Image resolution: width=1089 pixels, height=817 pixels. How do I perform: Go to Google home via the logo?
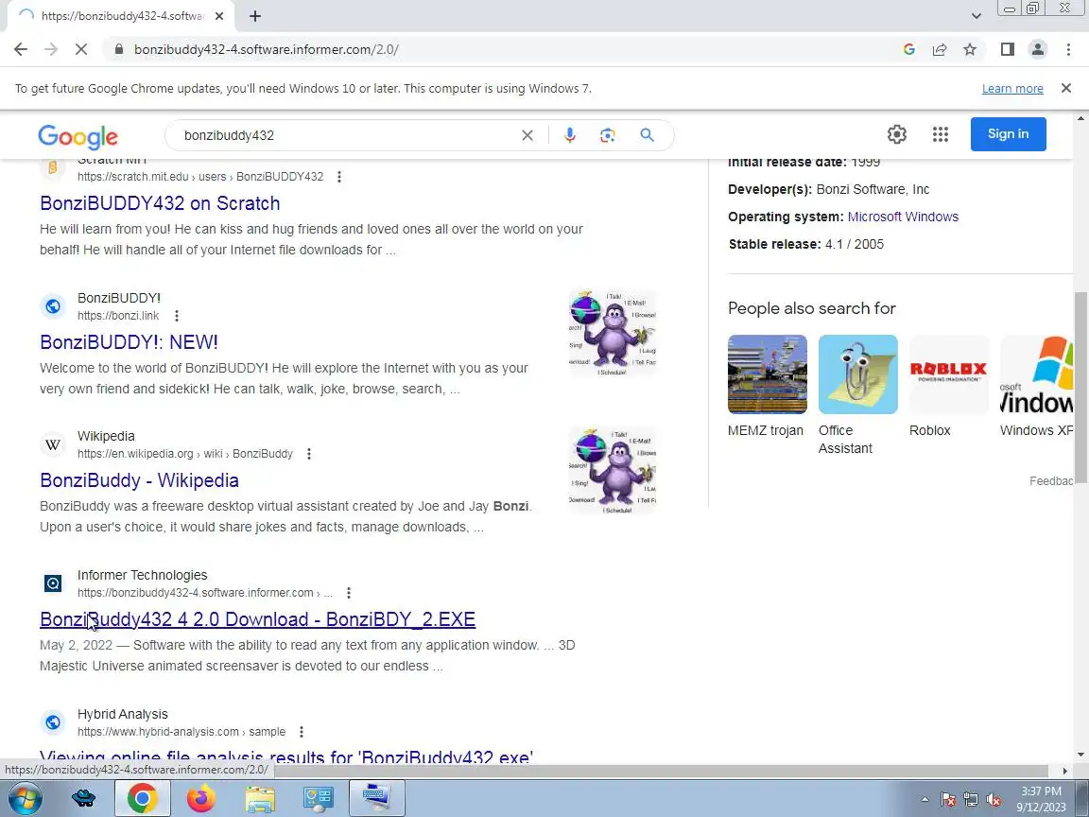pyautogui.click(x=78, y=136)
